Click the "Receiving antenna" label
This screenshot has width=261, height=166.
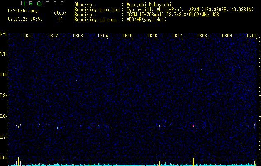click(95, 20)
